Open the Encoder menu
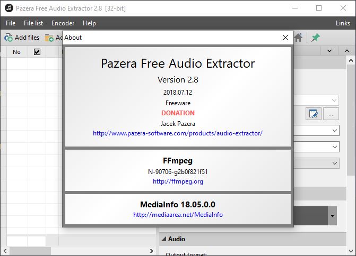Image resolution: width=356 pixels, height=256 pixels. point(63,23)
